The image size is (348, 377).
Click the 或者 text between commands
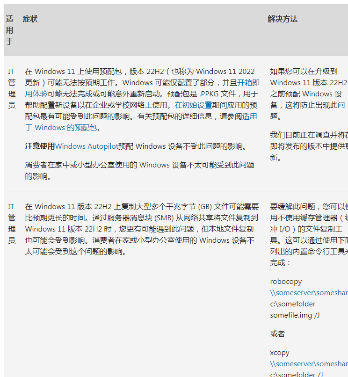click(277, 333)
